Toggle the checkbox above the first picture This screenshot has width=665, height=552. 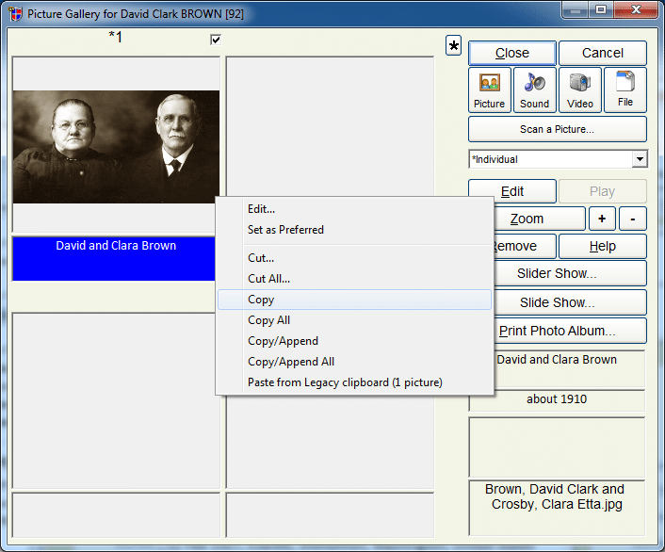point(216,40)
